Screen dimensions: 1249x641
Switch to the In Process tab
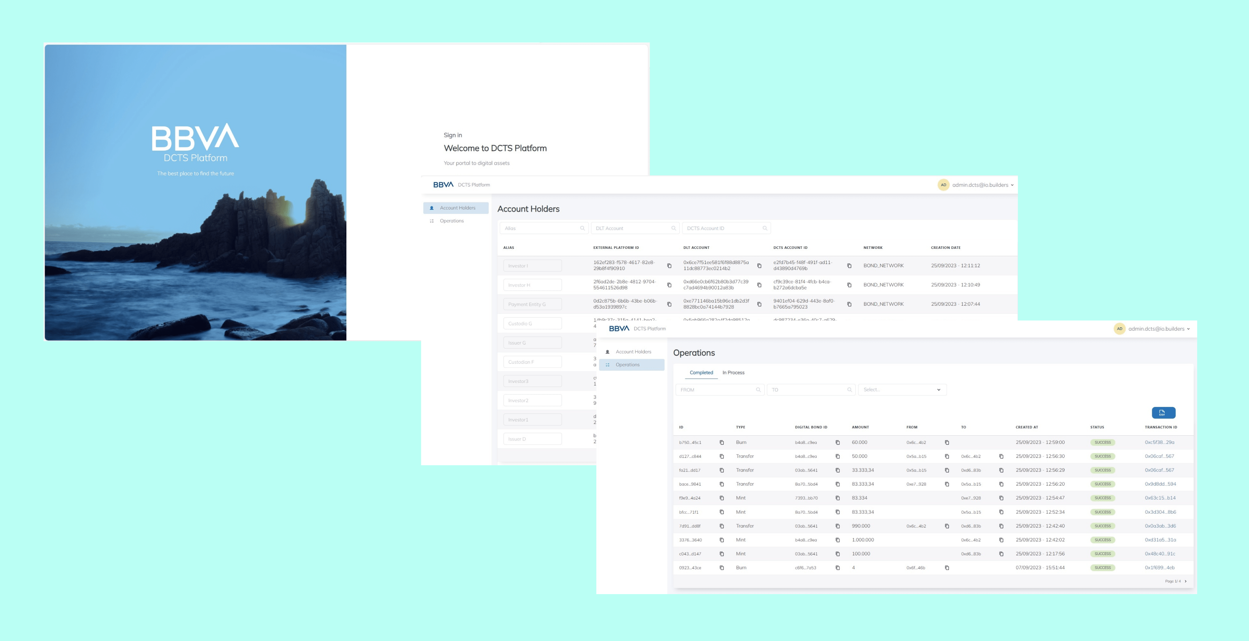(x=733, y=373)
